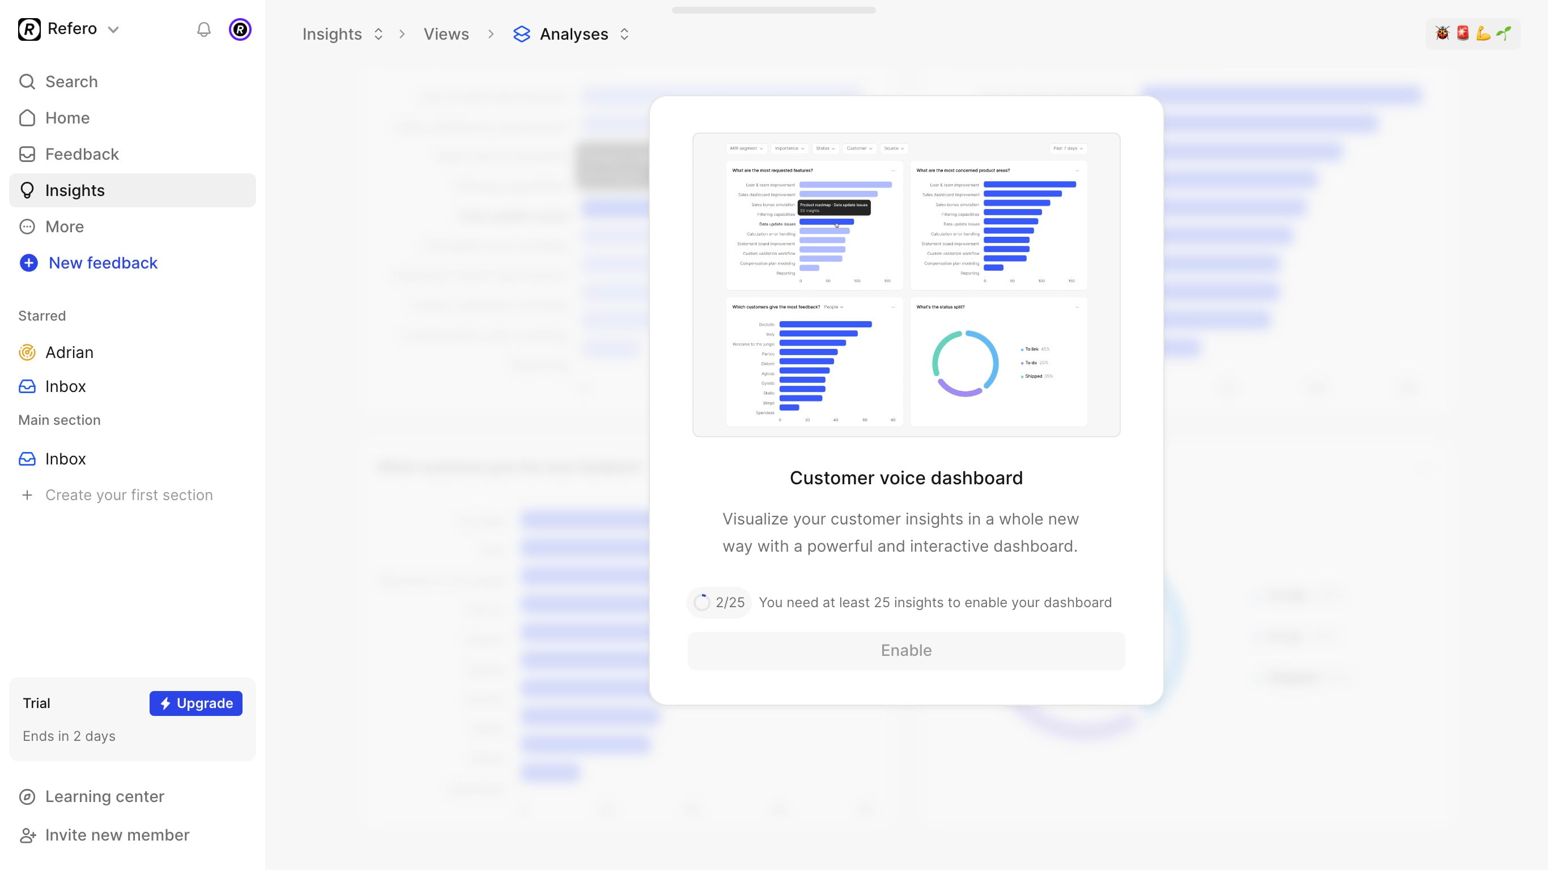Click the seedling emoji icon
The height and width of the screenshot is (870, 1548).
tap(1504, 33)
